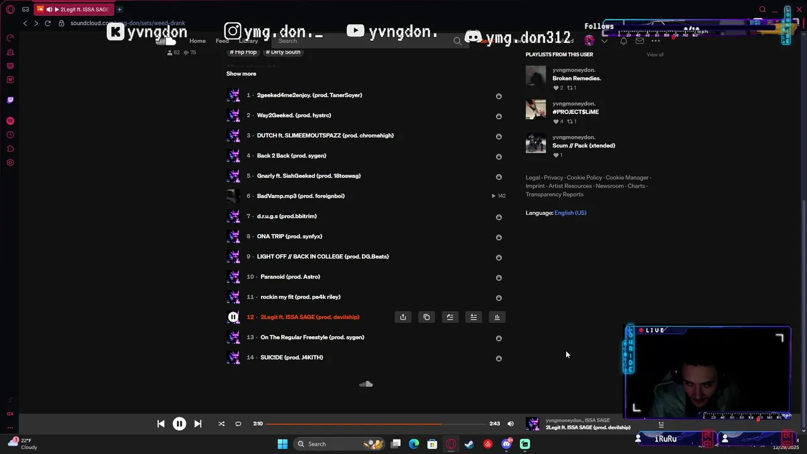
Task: Click the Opera GX logo menu
Action: pos(10,9)
